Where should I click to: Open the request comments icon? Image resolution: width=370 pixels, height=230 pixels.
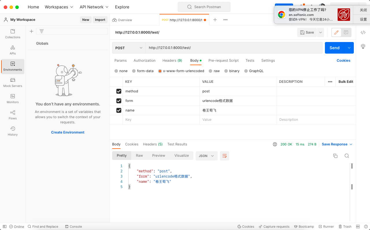[x=346, y=32]
